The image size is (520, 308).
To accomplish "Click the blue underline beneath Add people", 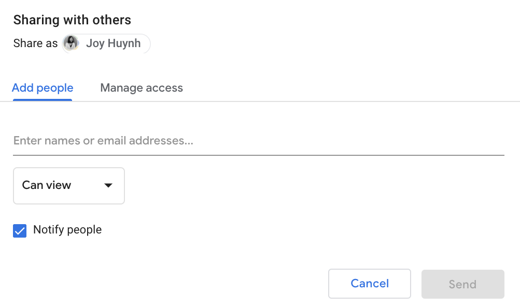I will (43, 100).
